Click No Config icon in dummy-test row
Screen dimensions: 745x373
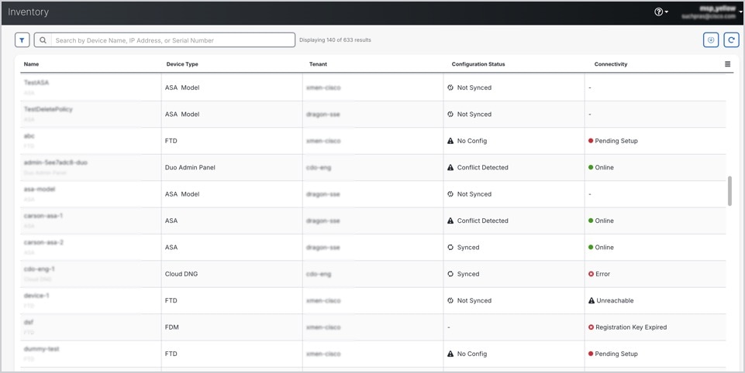pyautogui.click(x=450, y=354)
